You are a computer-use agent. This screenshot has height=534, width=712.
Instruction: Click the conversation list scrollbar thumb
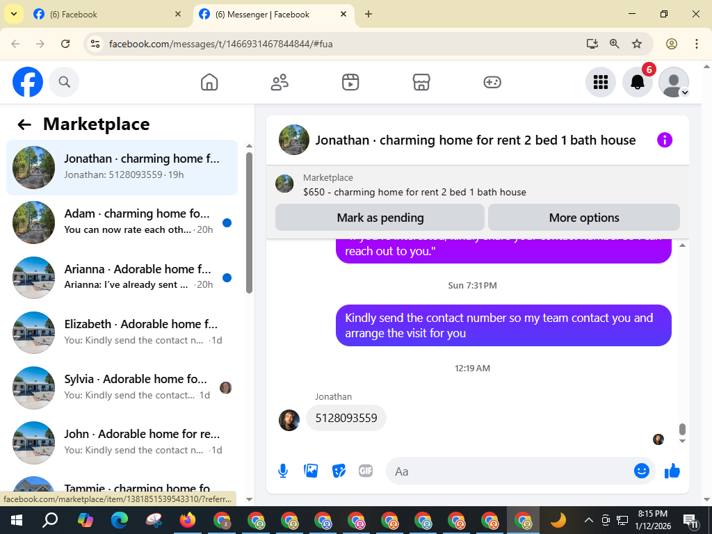click(249, 222)
